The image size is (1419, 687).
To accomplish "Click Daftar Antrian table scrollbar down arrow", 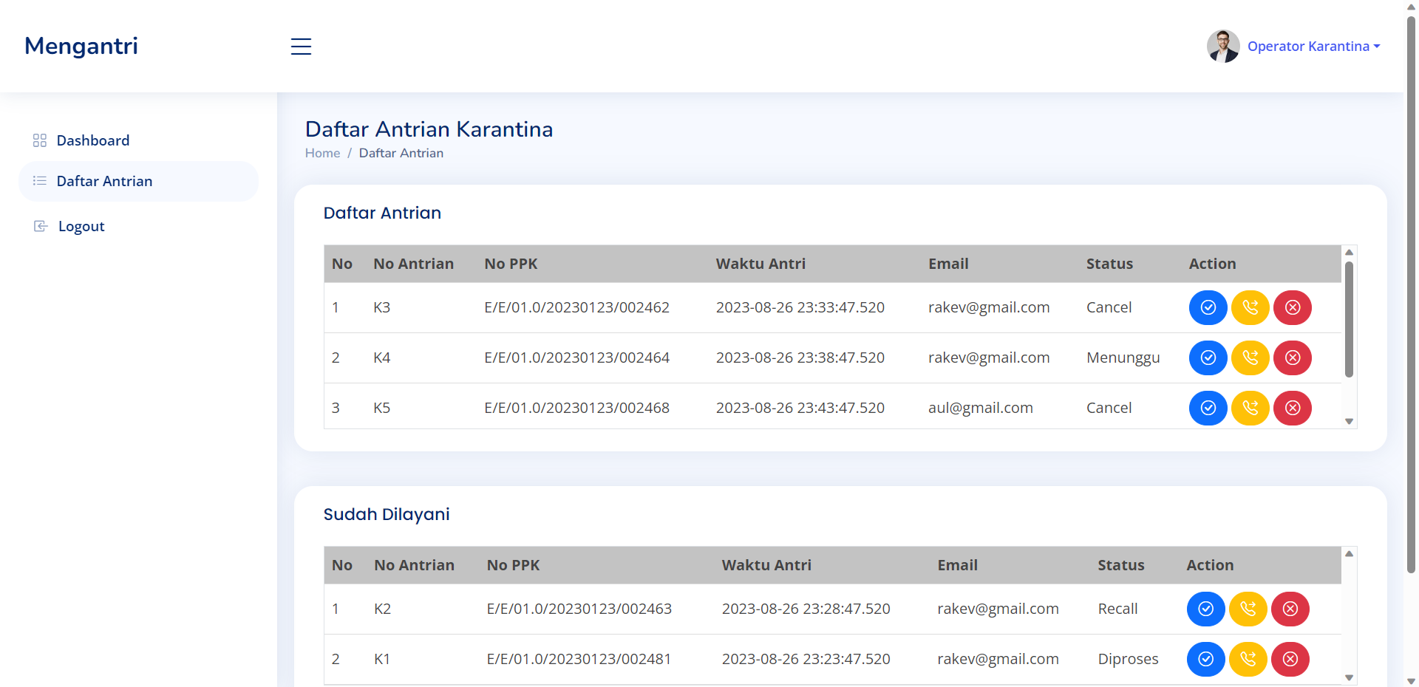I will click(1349, 422).
